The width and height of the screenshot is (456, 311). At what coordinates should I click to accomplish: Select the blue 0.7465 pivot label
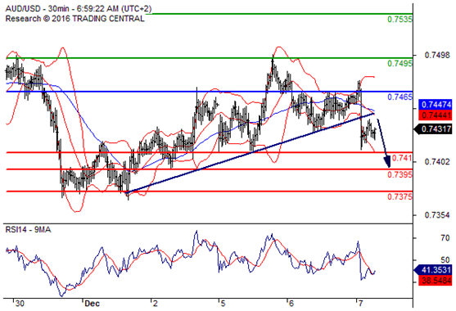(400, 97)
